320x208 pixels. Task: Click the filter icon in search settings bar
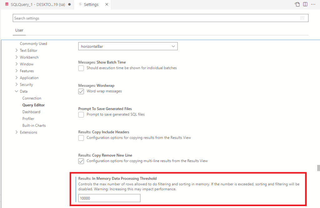tap(302, 18)
